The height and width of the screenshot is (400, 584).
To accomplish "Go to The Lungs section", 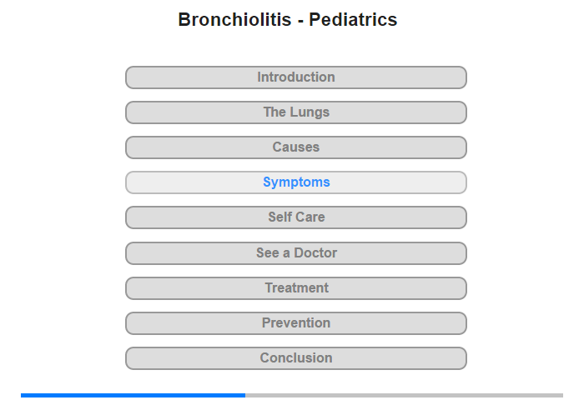I will point(295,112).
